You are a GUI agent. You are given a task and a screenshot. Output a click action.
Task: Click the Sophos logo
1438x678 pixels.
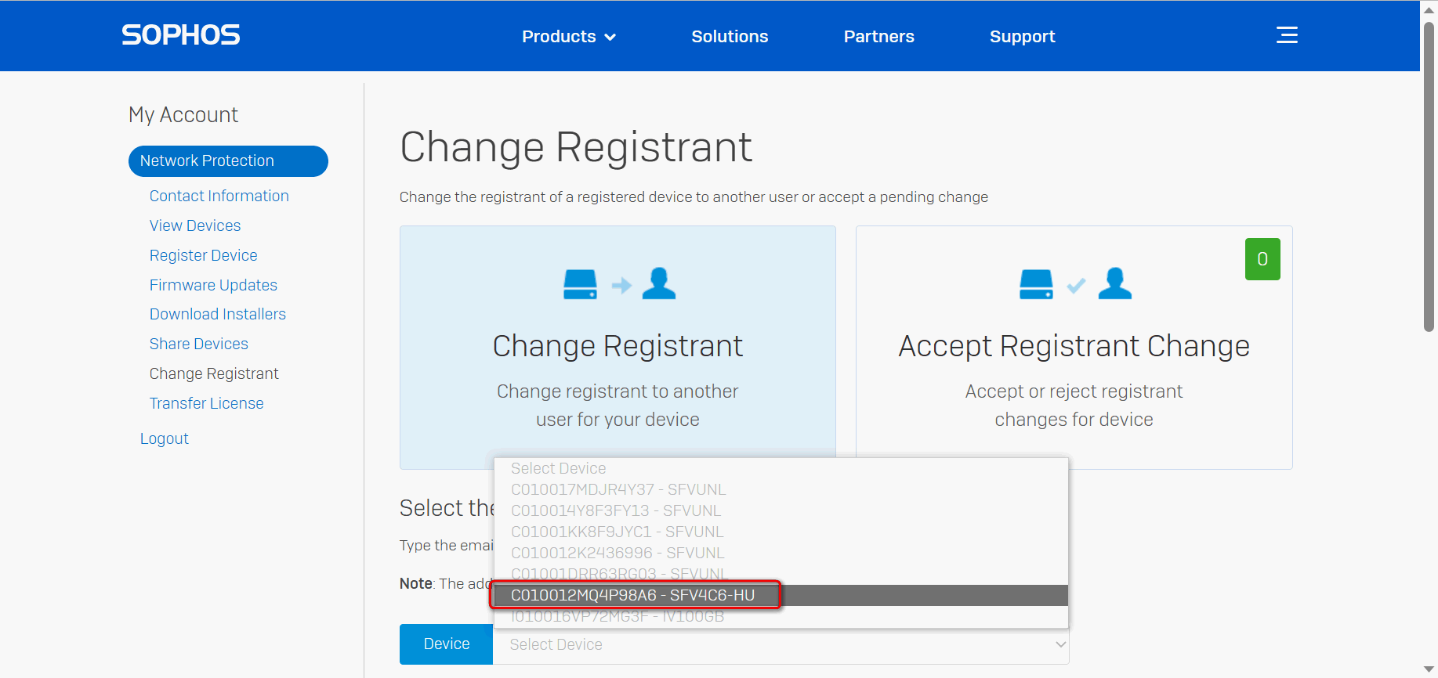tap(180, 35)
